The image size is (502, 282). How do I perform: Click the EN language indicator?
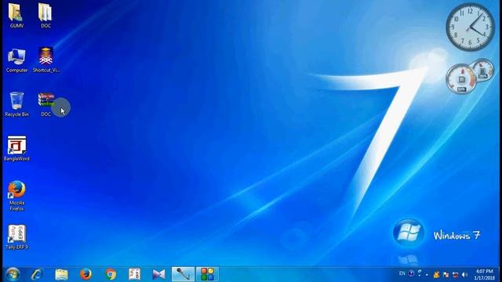point(402,273)
